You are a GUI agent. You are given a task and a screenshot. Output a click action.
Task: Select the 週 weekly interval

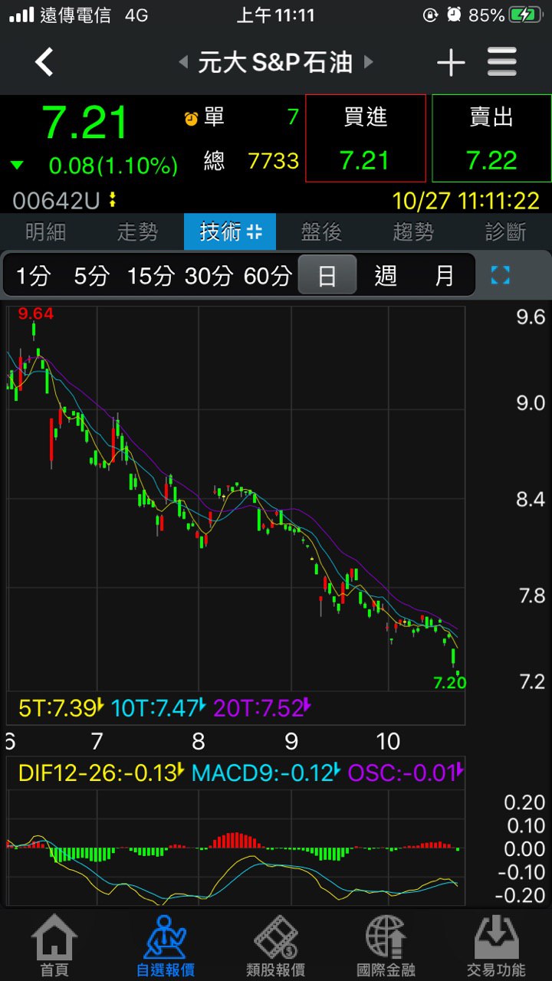click(386, 276)
